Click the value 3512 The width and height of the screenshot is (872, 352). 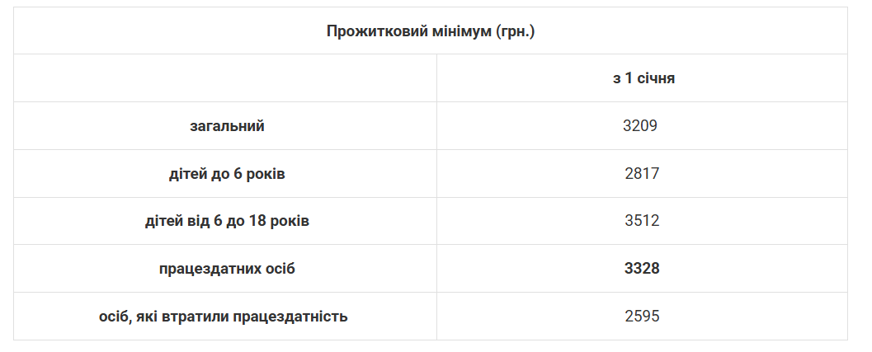click(642, 221)
